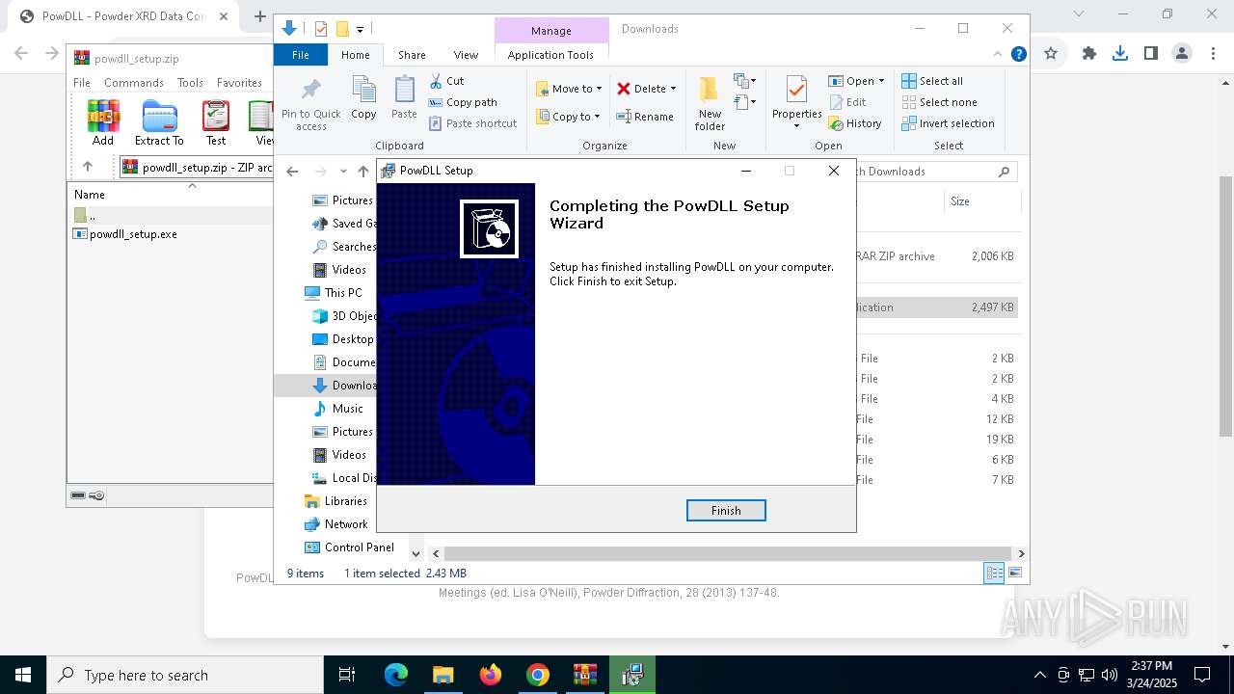Open Task View on taskbar
1234x694 pixels.
pyautogui.click(x=348, y=675)
